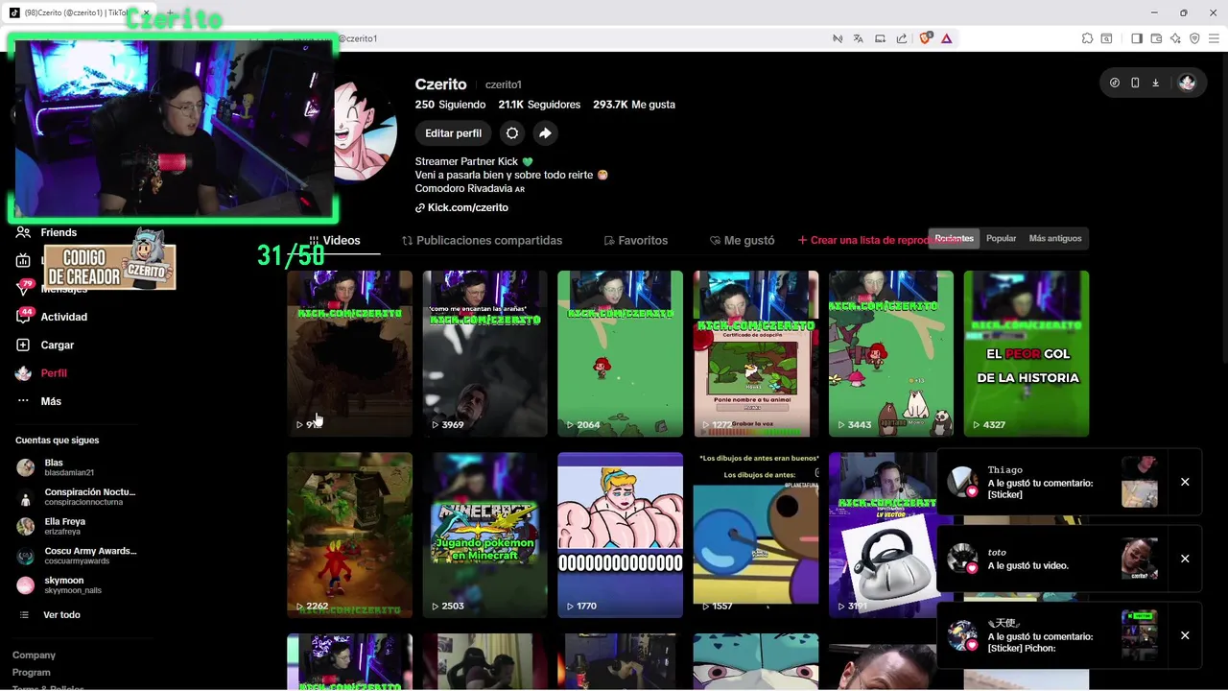
Task: Open the Company footer link
Action: point(34,655)
